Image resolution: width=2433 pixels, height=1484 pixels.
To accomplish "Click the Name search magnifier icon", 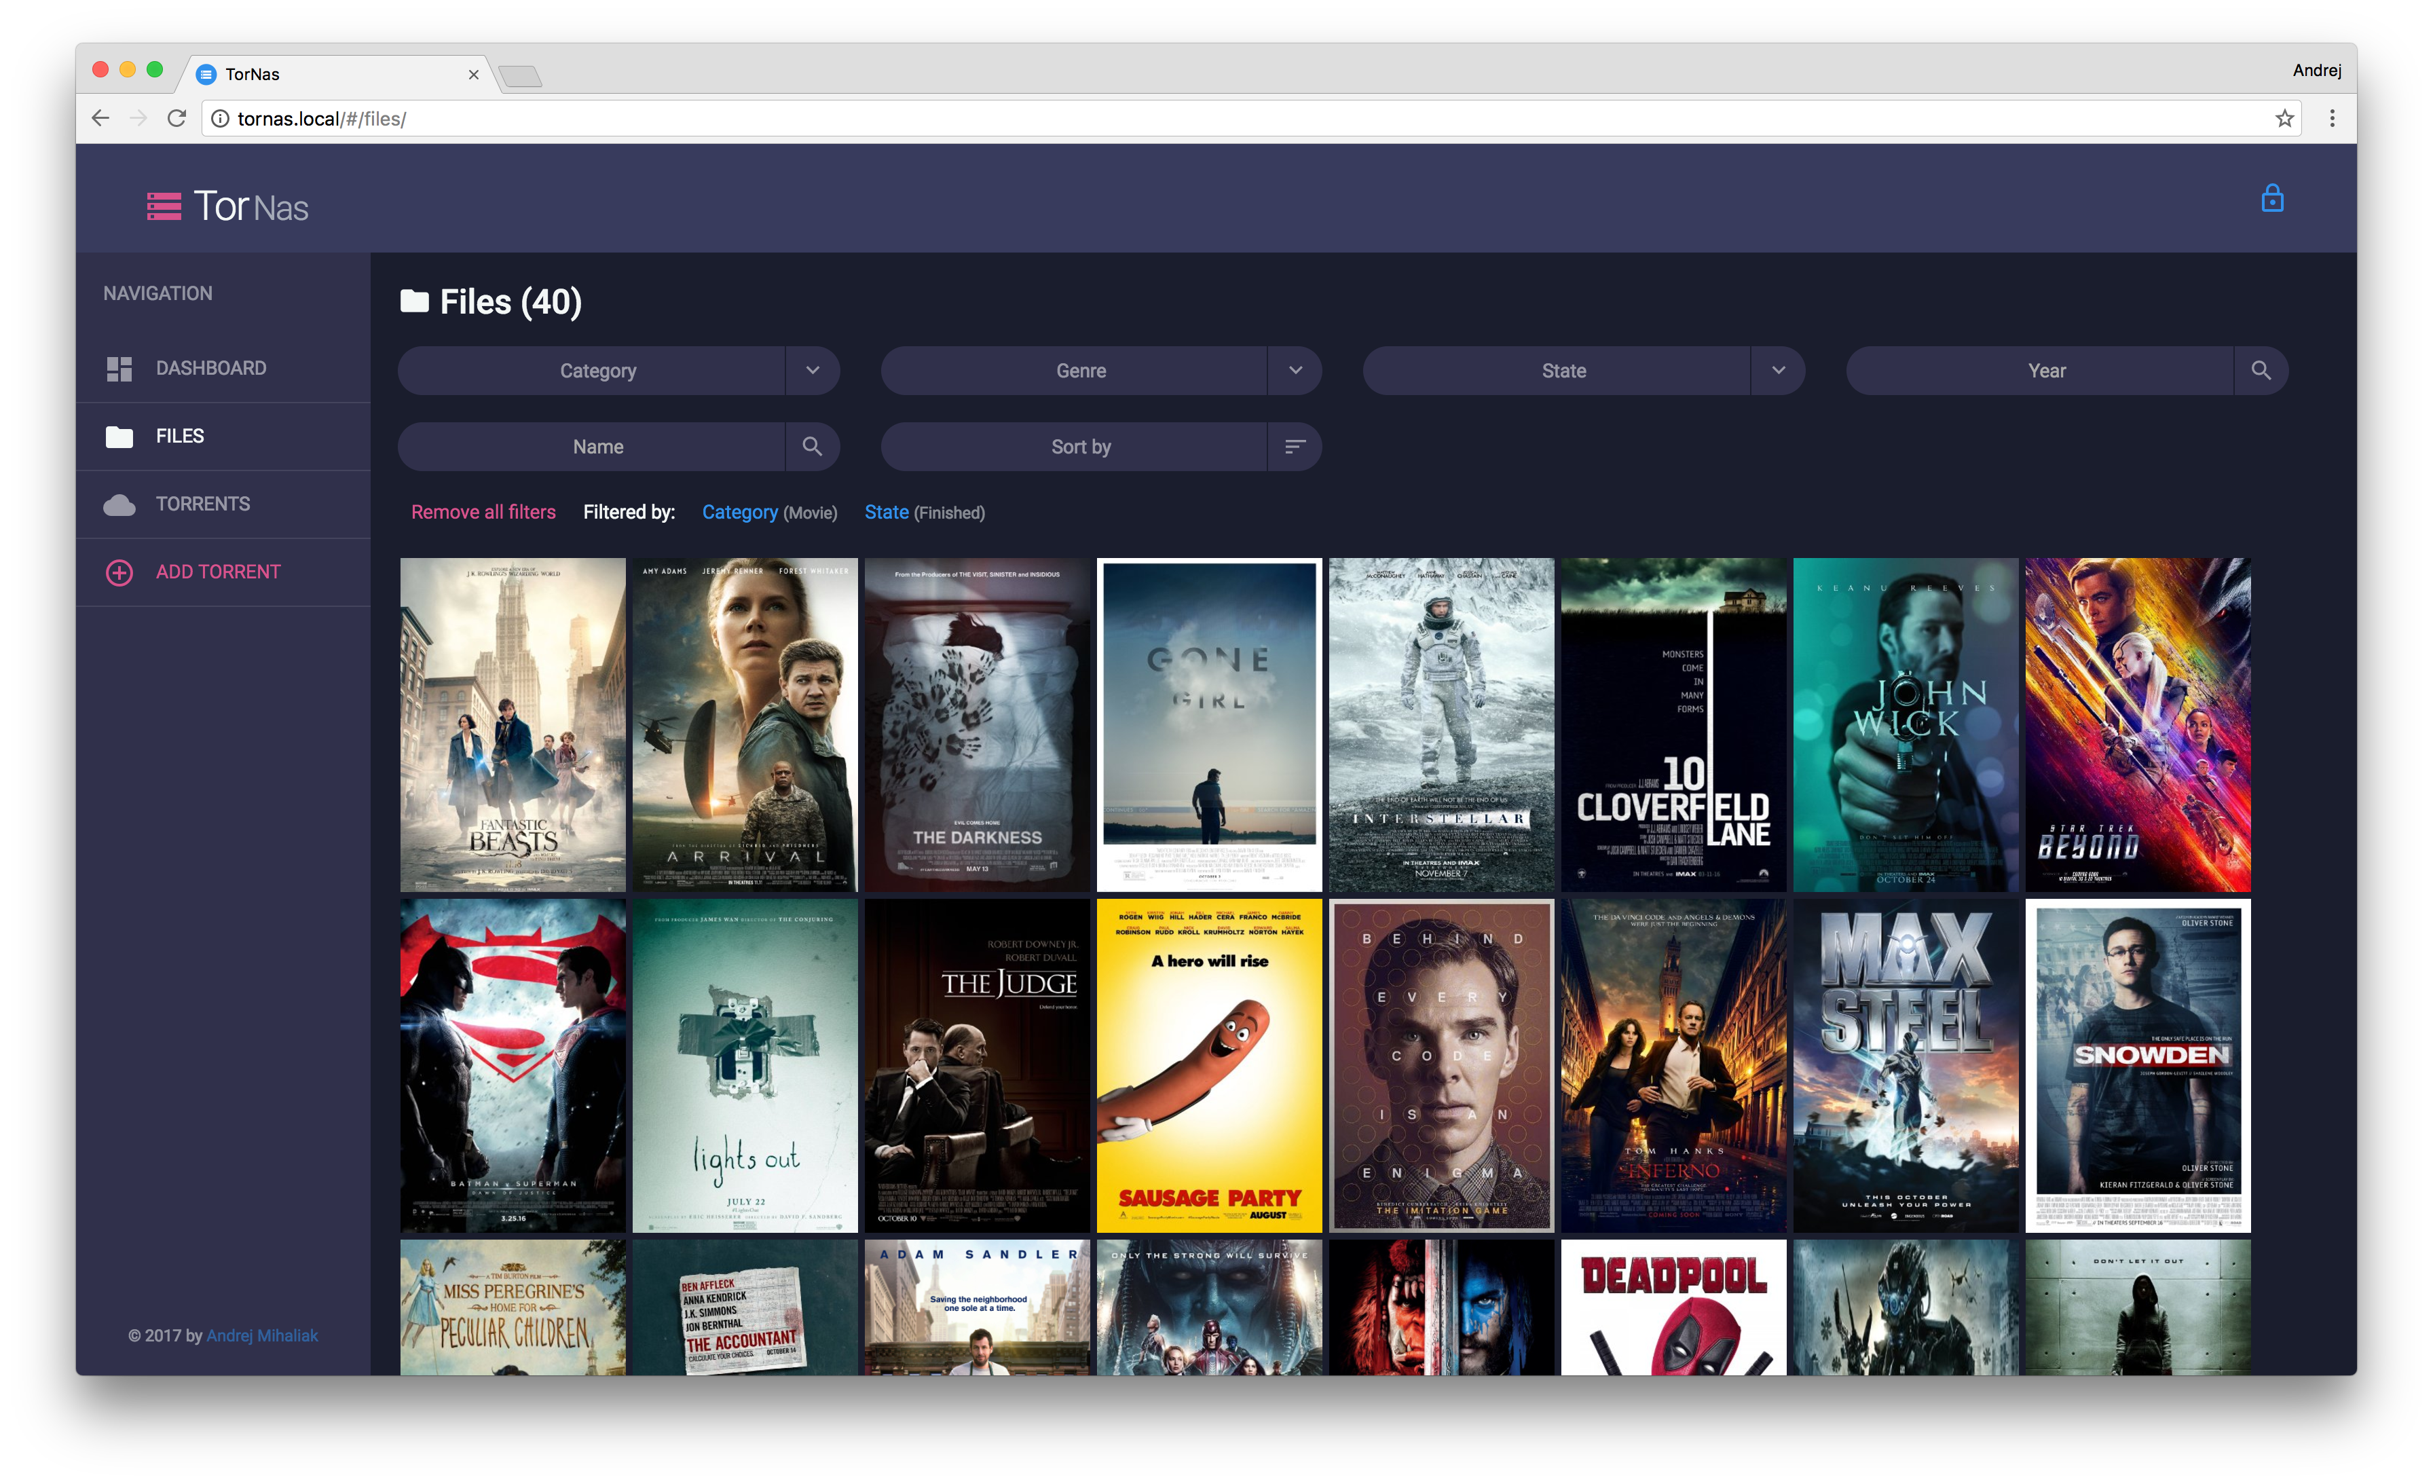I will [x=812, y=446].
